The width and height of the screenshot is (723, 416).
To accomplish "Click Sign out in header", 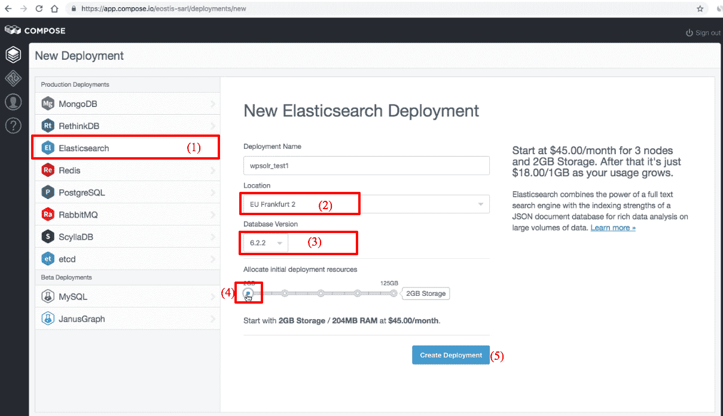I will tap(703, 33).
